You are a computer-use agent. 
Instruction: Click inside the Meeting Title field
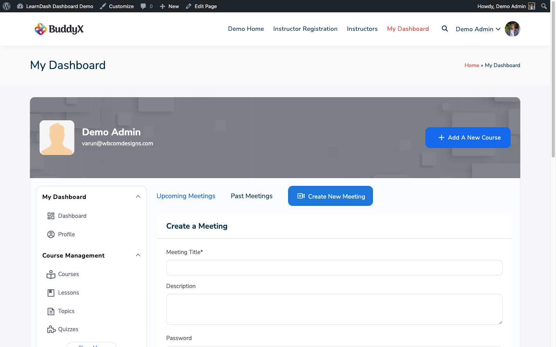tap(334, 267)
